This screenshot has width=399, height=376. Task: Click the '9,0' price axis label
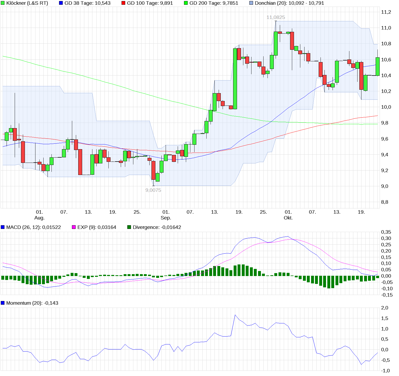point(385,186)
